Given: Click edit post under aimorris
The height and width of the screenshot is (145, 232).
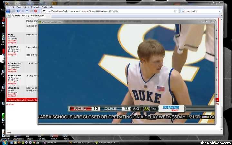Looking at the screenshot, I should click(12, 55).
